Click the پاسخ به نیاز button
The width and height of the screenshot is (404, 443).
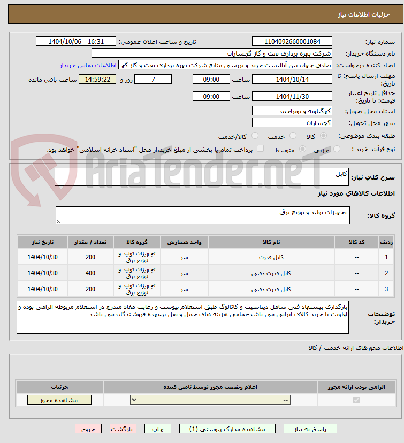pos(310,429)
